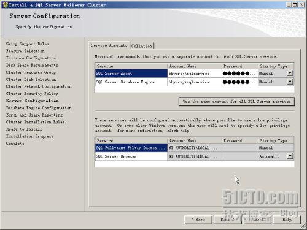Minimize the installer window
The image size is (307, 230).
tap(289, 4)
